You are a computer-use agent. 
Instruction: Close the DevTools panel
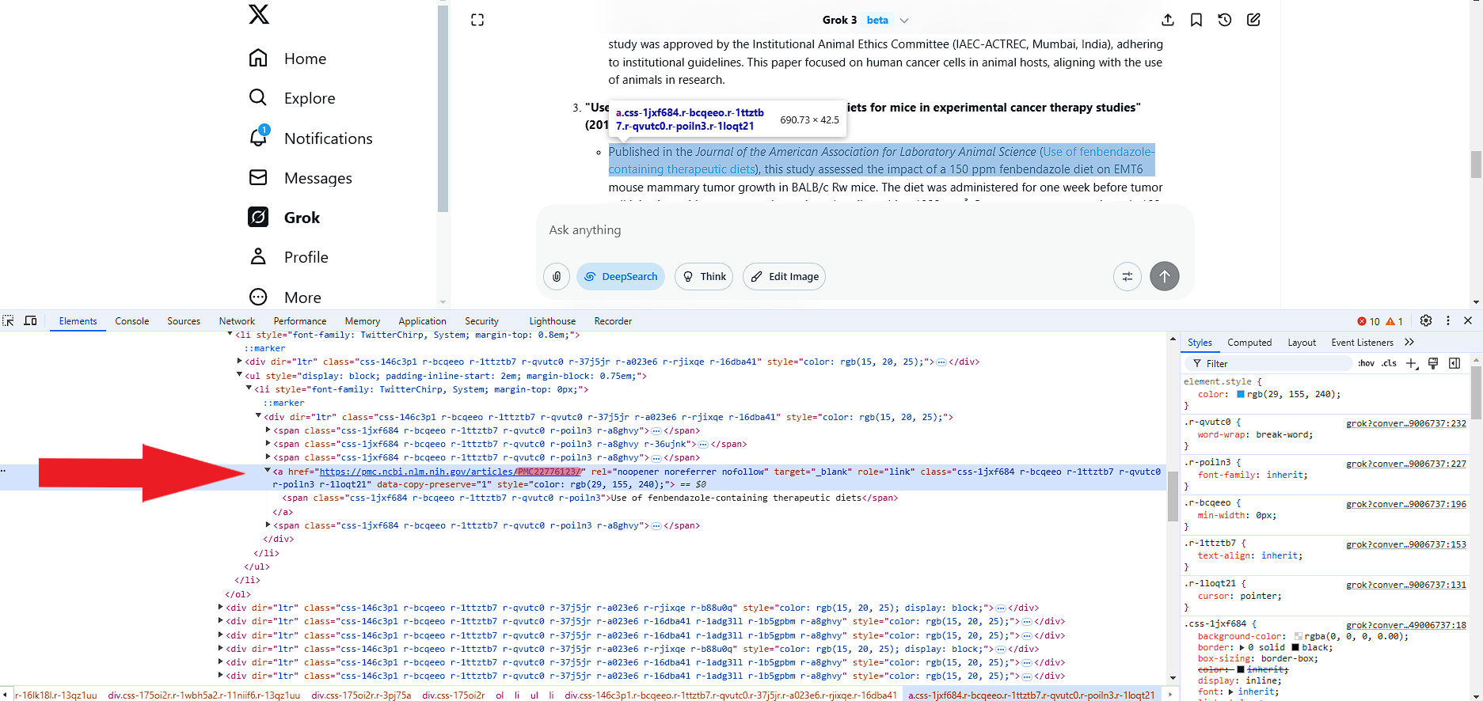(x=1468, y=320)
